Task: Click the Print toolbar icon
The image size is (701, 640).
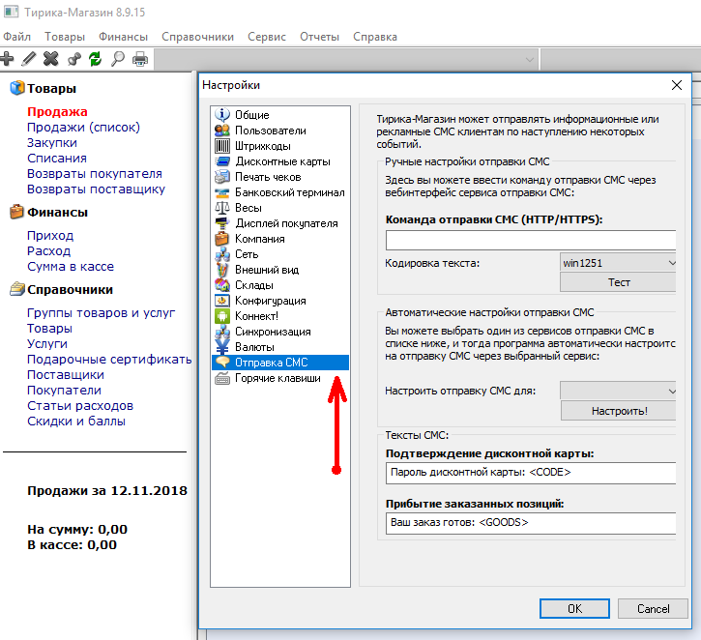Action: (x=140, y=59)
